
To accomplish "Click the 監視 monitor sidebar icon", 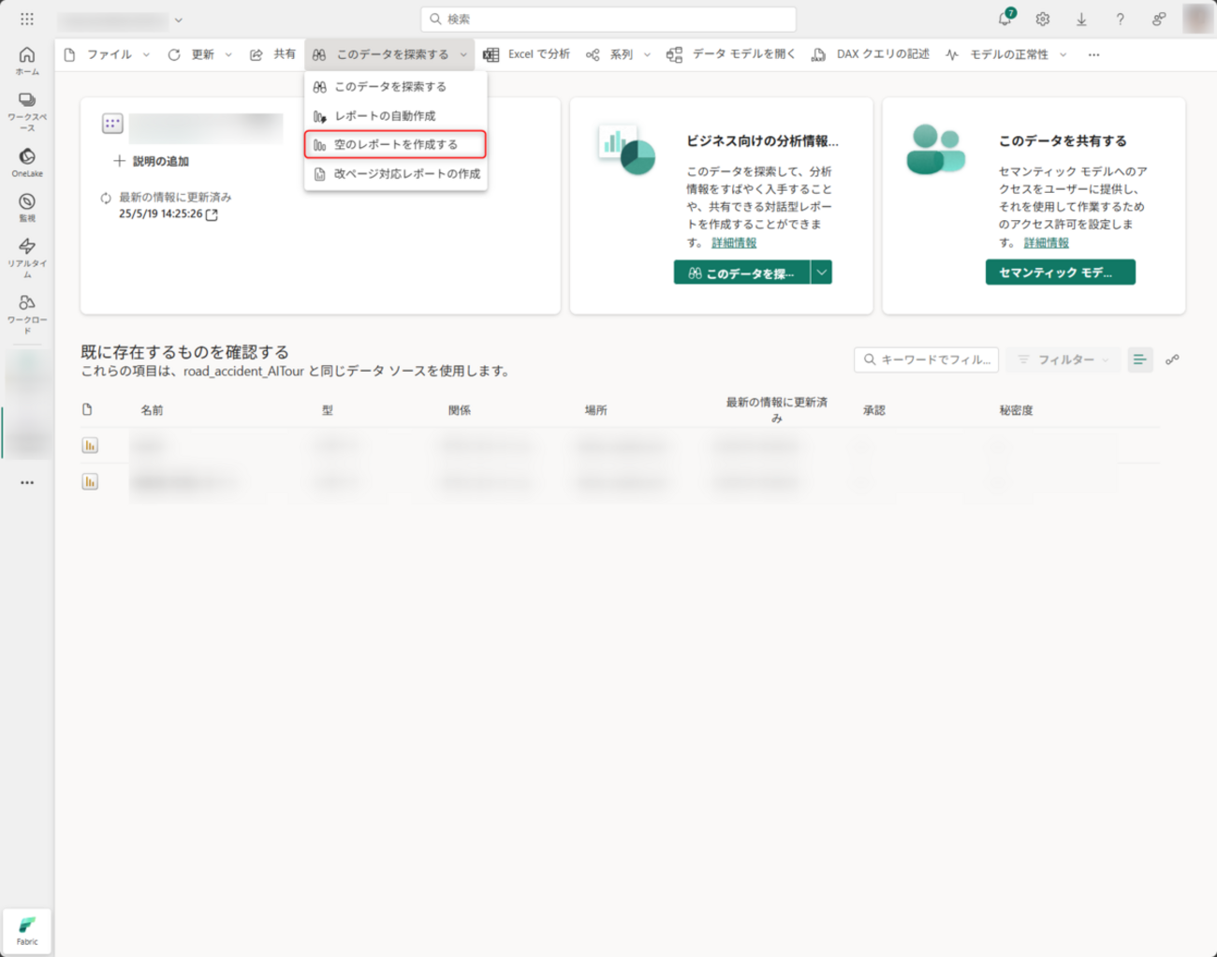I will [x=27, y=207].
